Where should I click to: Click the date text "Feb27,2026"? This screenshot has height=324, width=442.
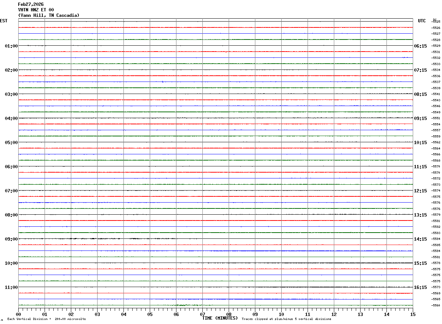[31, 4]
